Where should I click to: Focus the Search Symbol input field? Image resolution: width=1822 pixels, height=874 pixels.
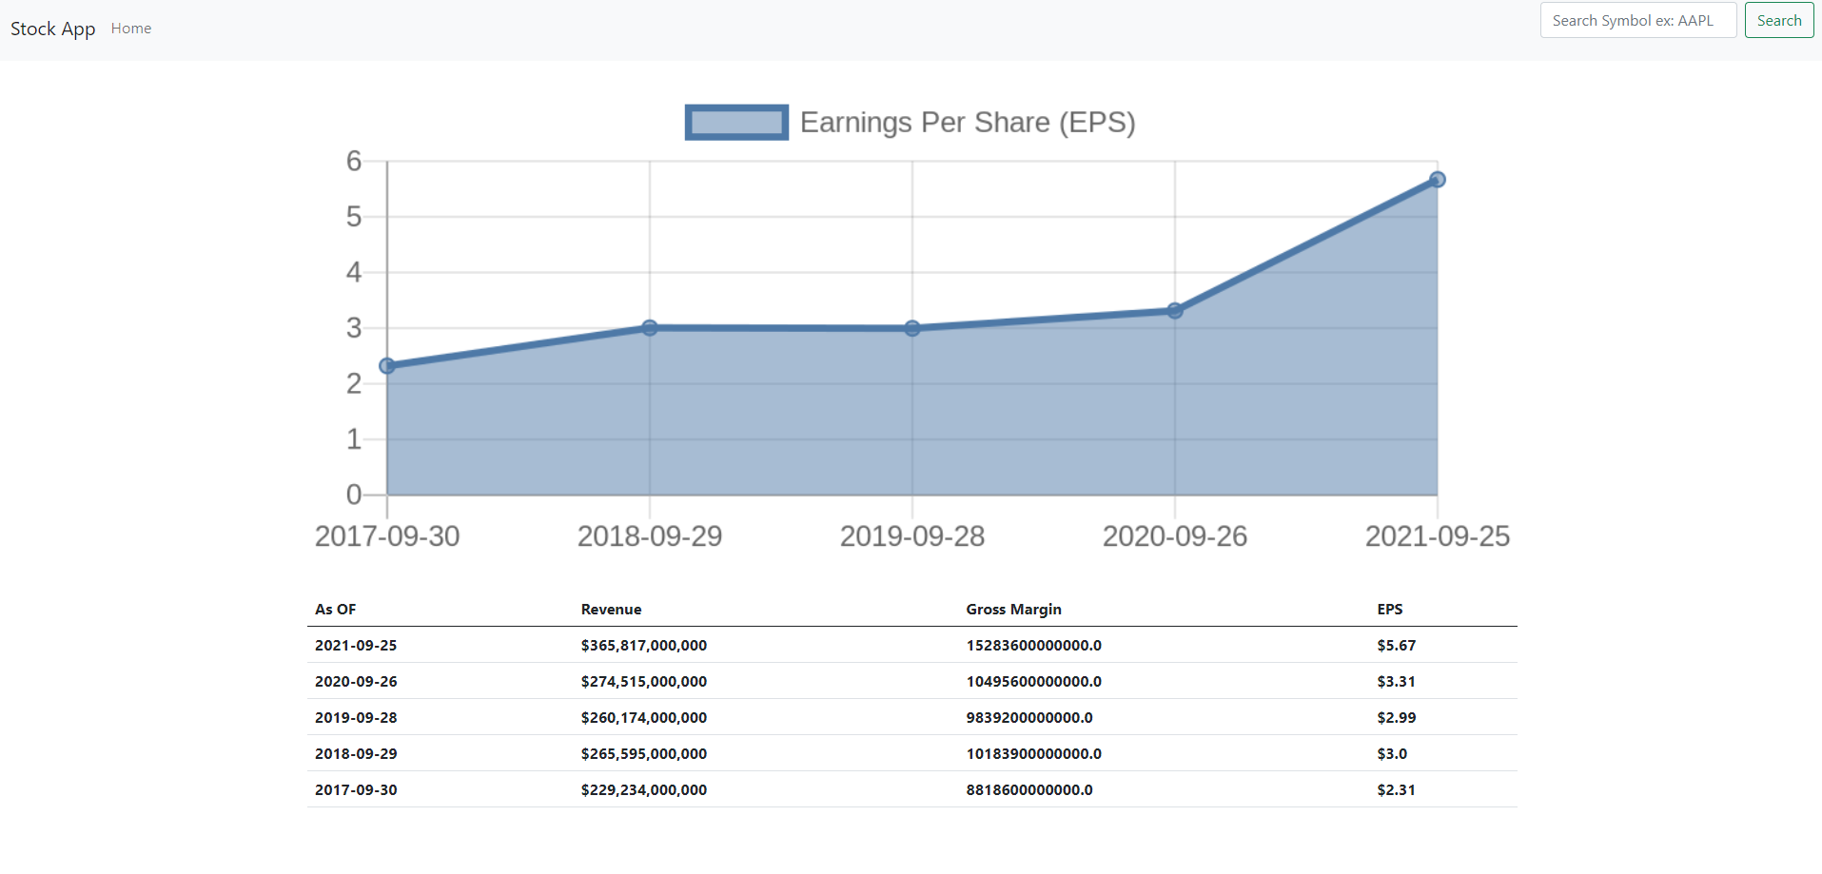1637,20
